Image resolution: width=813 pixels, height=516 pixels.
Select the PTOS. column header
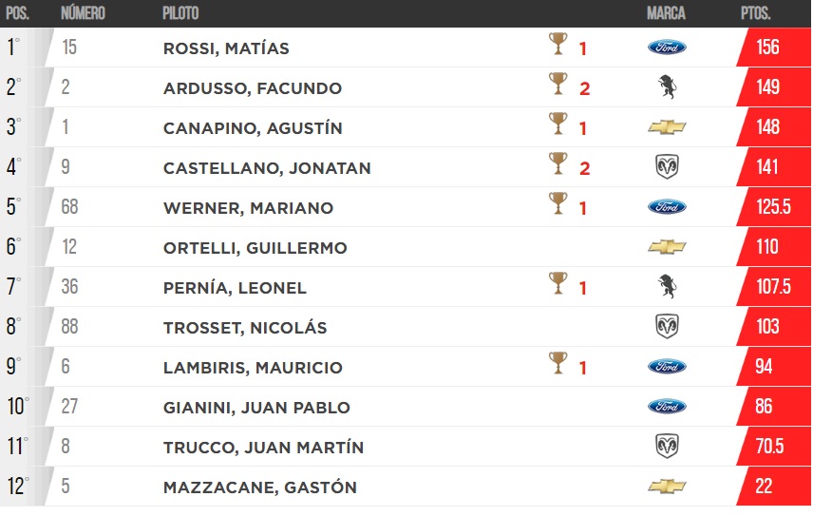point(755,13)
